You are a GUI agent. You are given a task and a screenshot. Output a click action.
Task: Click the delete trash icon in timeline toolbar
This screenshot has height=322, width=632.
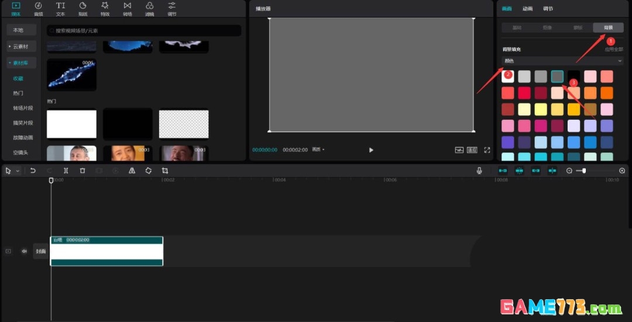click(83, 171)
